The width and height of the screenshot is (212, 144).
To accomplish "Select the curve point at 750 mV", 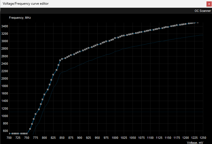I will tap(27, 134).
